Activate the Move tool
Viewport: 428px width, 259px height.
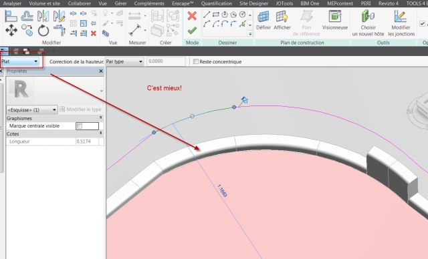(x=11, y=31)
